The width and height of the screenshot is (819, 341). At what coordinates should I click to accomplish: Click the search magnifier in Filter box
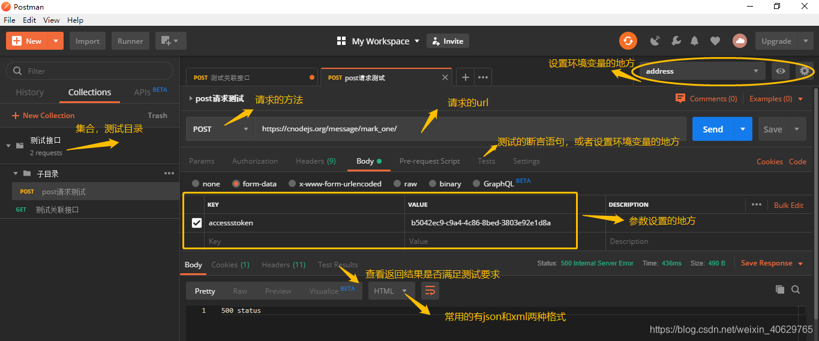[17, 71]
